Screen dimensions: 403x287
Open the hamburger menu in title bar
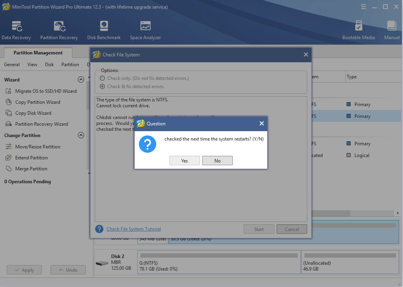[x=363, y=7]
